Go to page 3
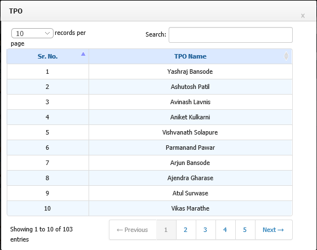Viewport: 317px width, 250px height. point(206,230)
